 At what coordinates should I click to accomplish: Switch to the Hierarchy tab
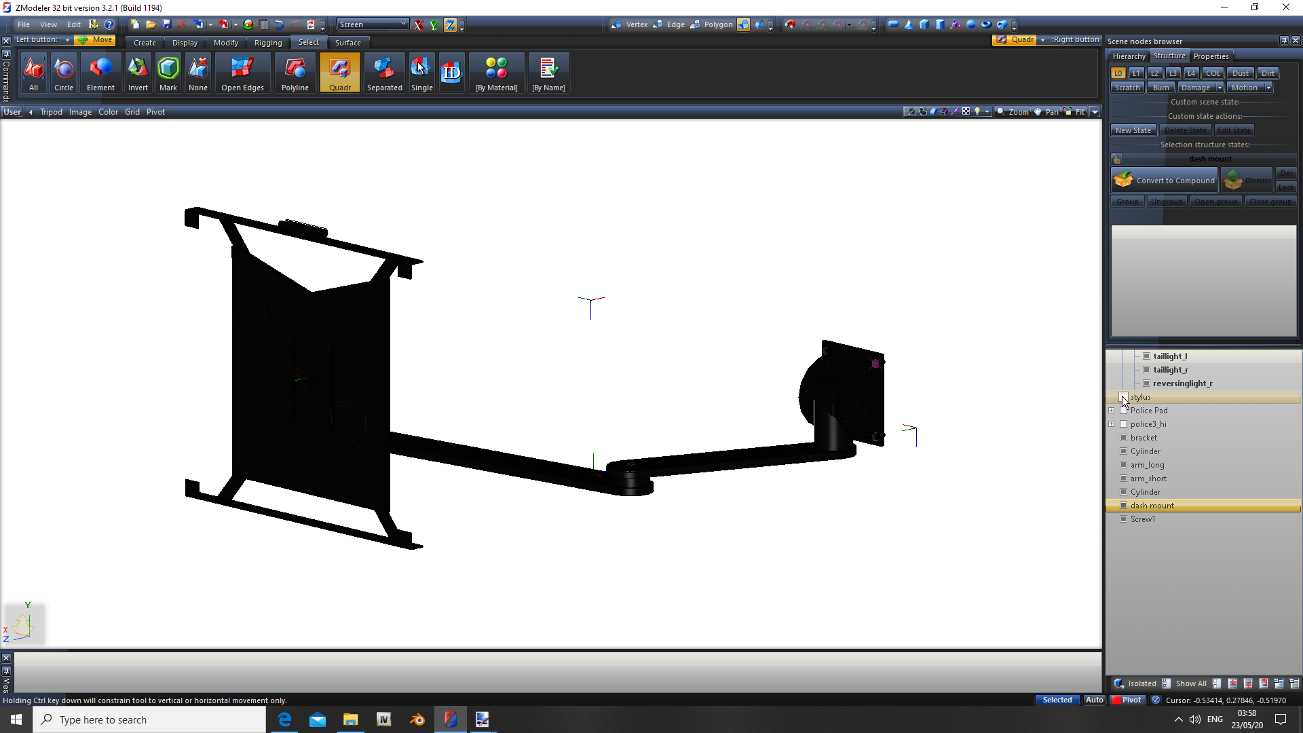1129,56
